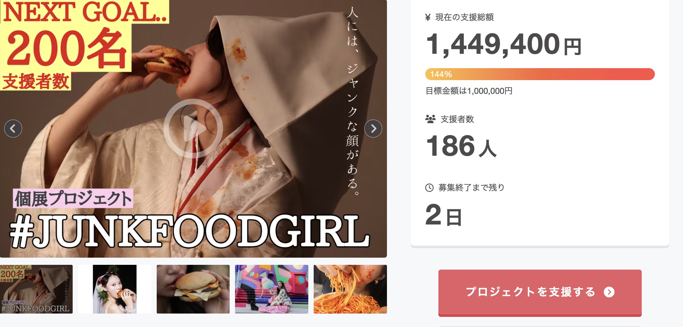The image size is (683, 327).
Task: Show previous carousel image
Action: [13, 129]
